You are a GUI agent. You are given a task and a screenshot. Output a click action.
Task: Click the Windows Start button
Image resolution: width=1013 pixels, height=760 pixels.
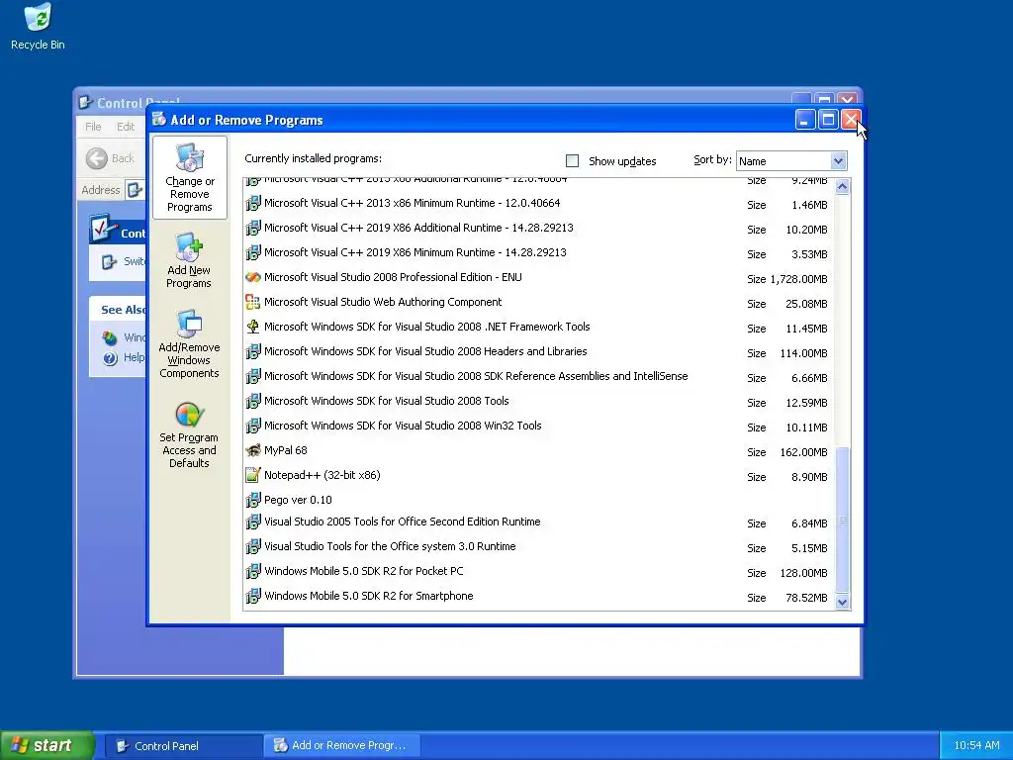click(x=47, y=745)
